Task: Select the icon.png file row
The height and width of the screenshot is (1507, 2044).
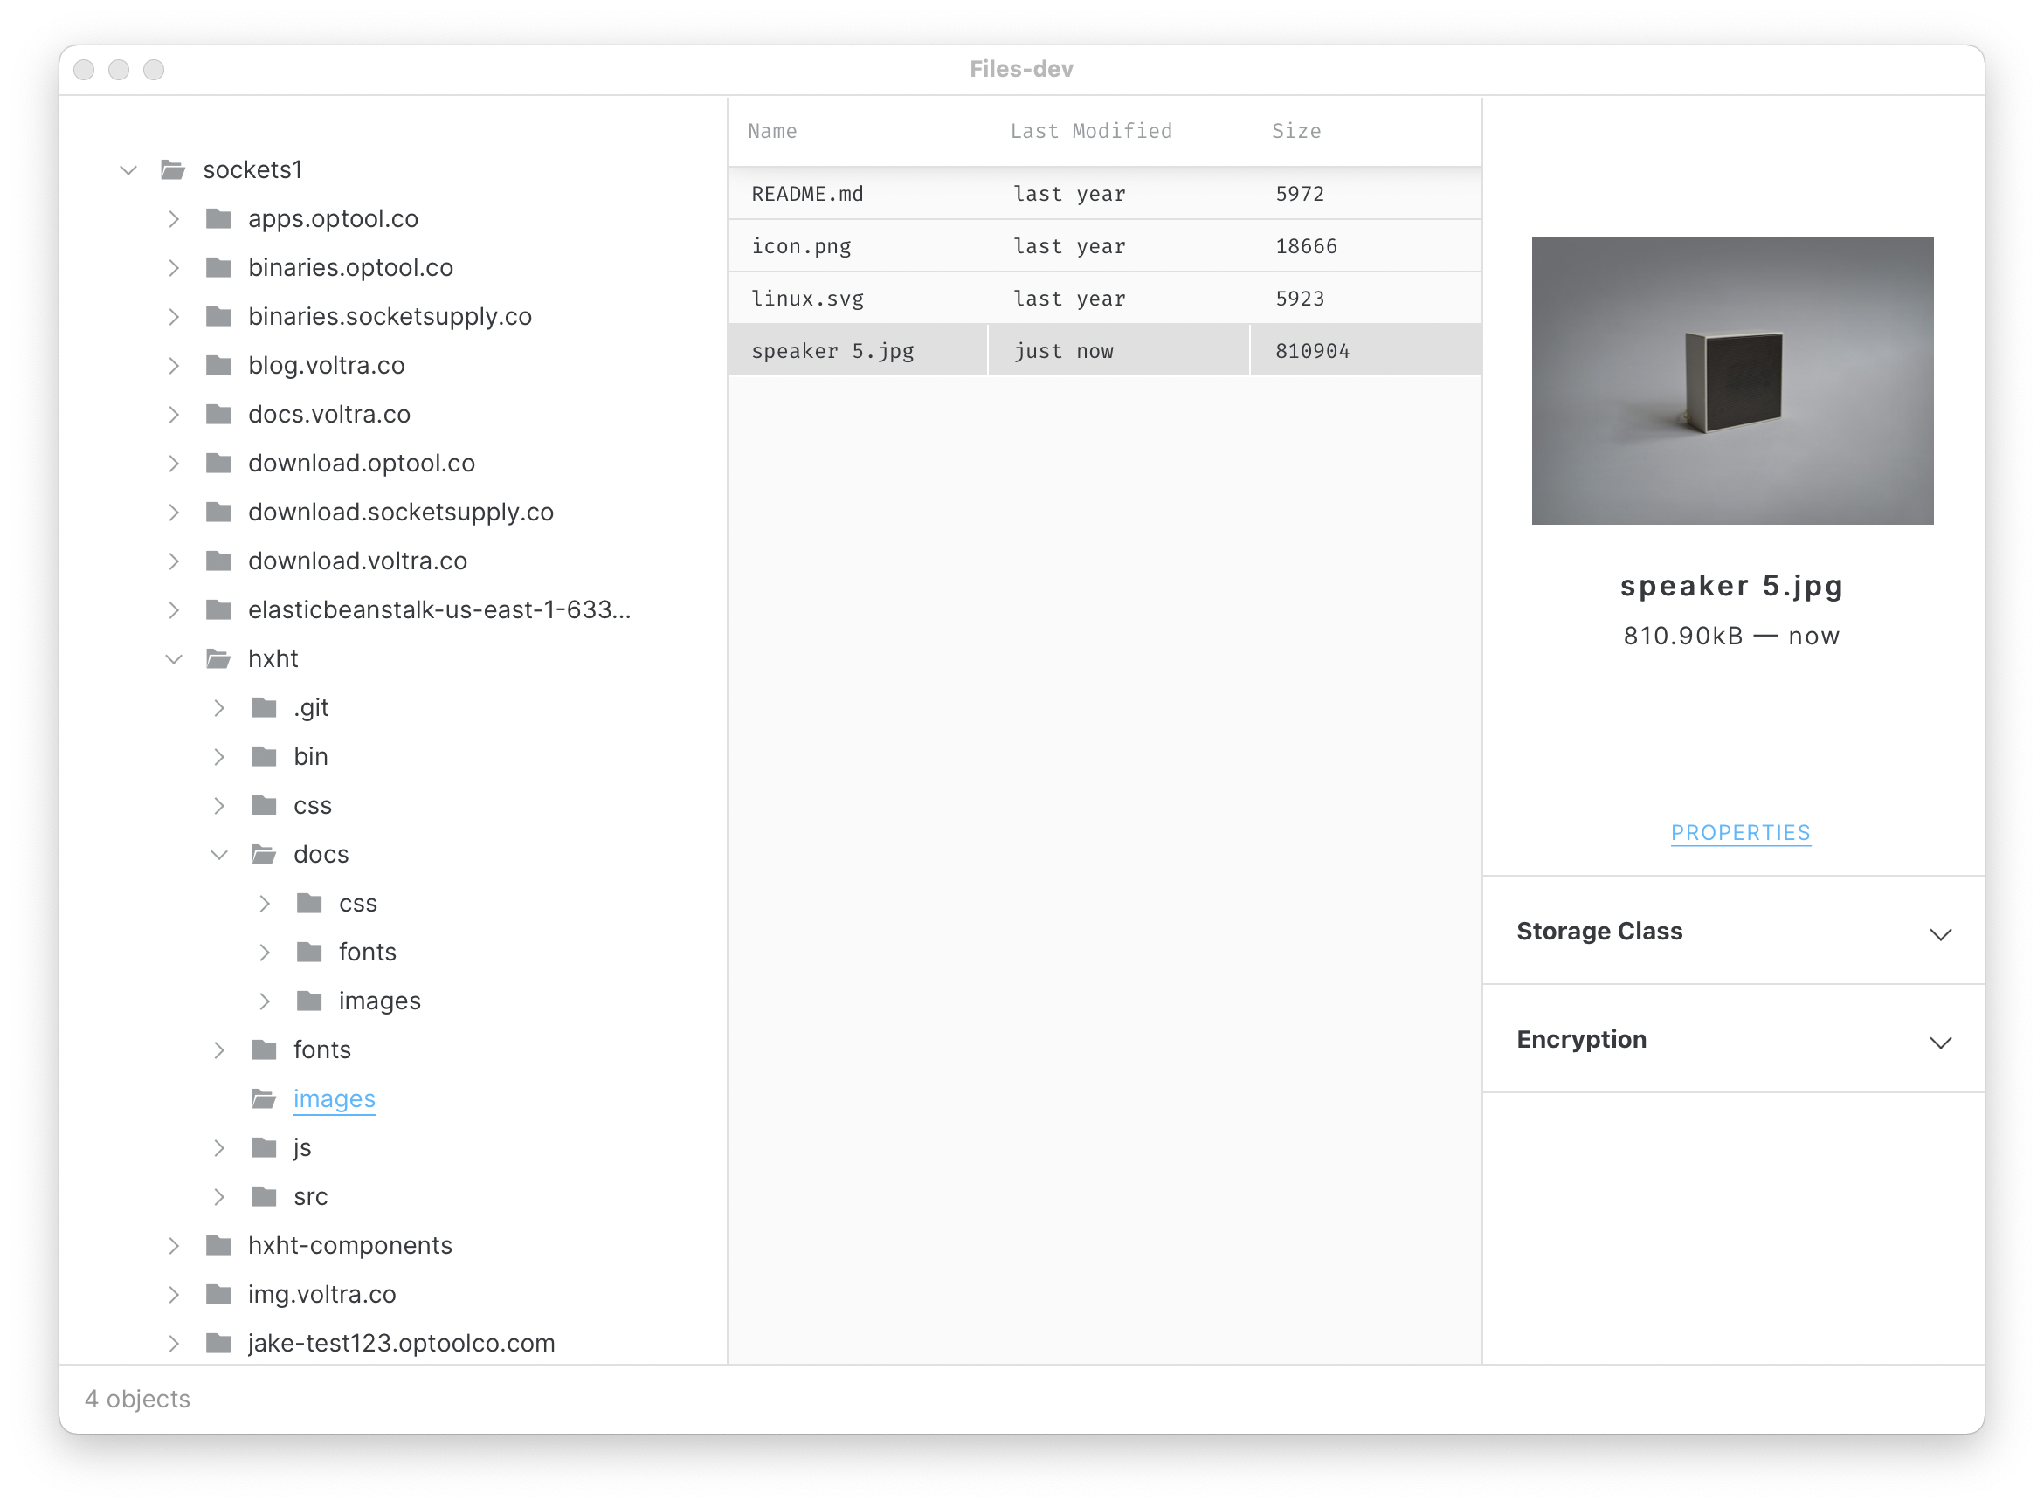Action: pyautogui.click(x=1105, y=246)
